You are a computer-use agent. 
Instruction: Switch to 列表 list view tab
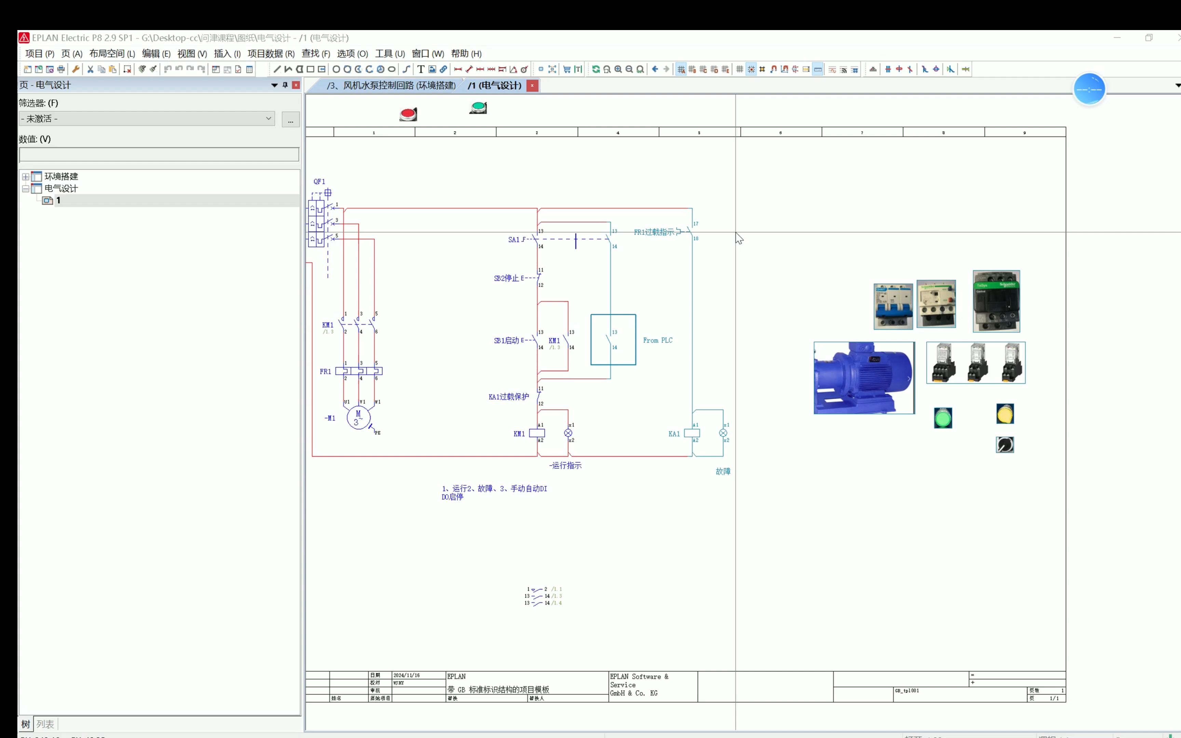click(x=45, y=724)
